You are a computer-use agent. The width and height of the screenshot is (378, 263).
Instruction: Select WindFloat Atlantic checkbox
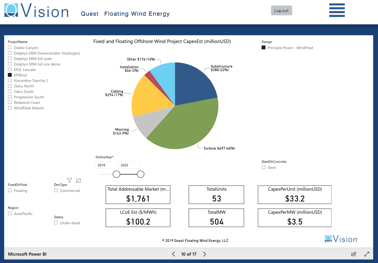click(10, 108)
